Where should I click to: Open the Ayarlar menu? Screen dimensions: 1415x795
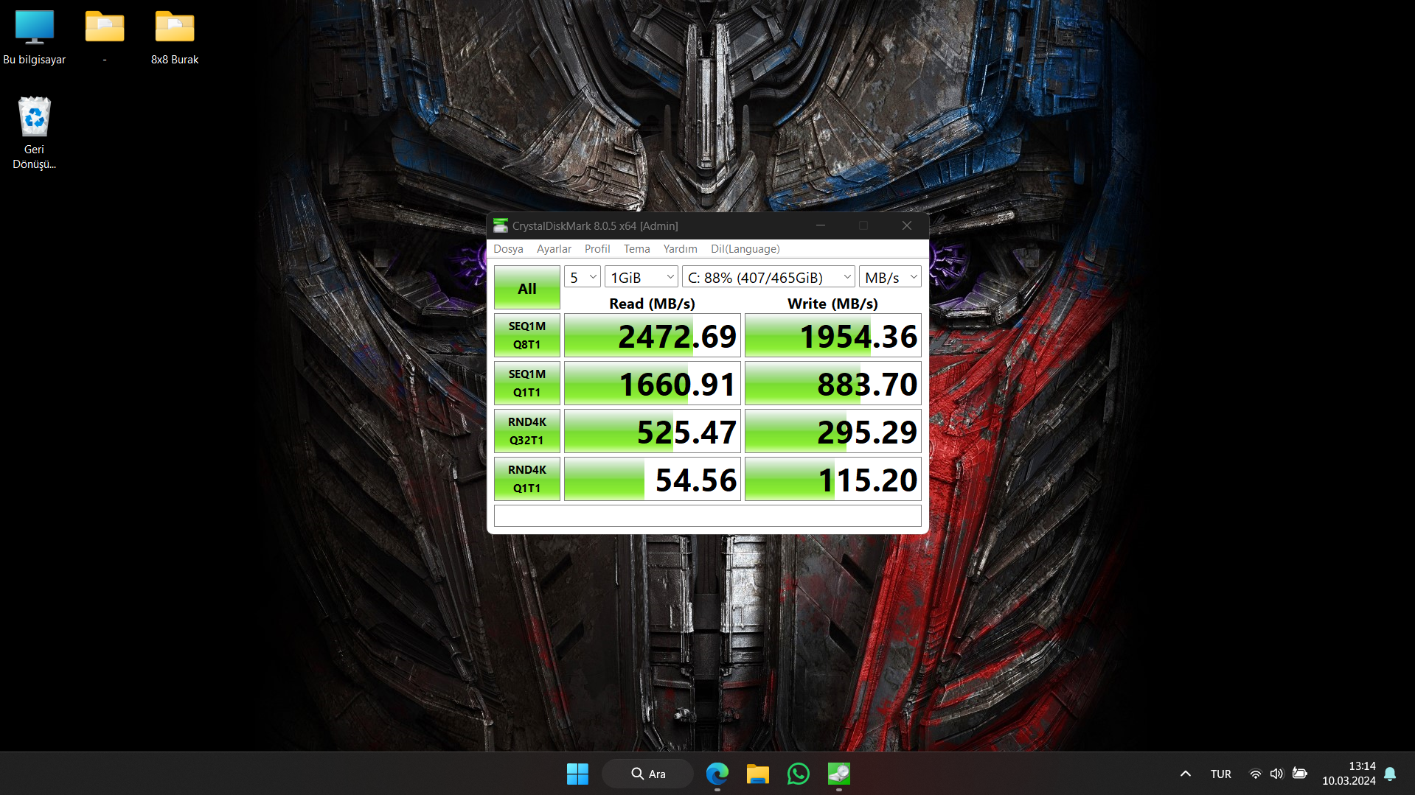pos(554,249)
